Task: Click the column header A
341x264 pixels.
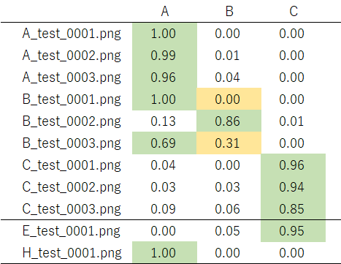Action: pos(165,11)
